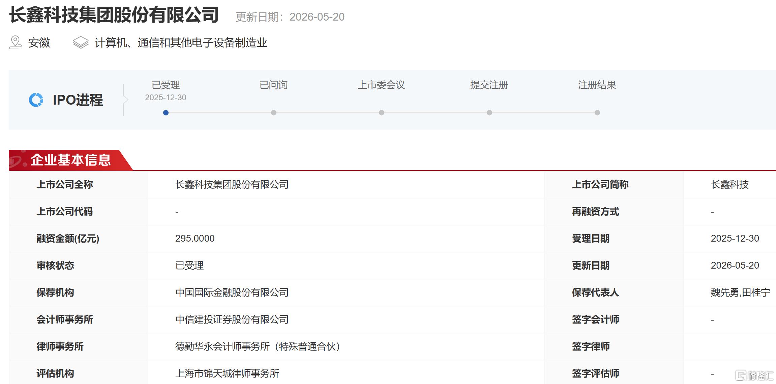The width and height of the screenshot is (776, 384).
Task: Click the location pin icon beside 安徽
Action: tap(15, 43)
